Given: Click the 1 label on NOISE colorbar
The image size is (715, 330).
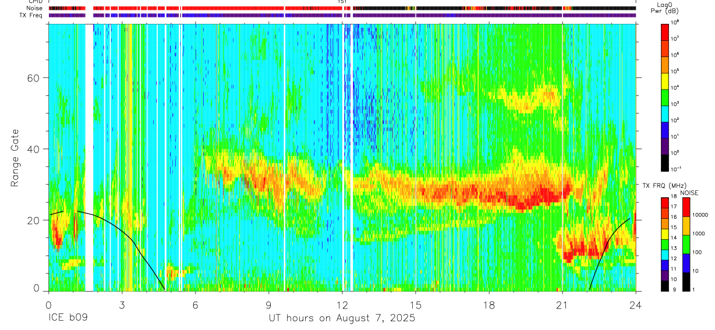Looking at the screenshot, I should click(695, 290).
